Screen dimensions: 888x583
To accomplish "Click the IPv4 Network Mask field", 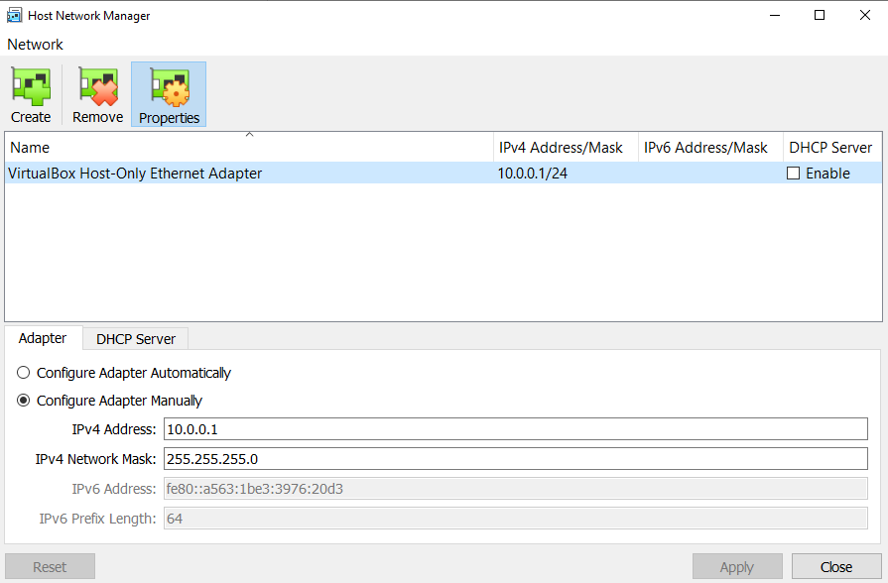I will pyautogui.click(x=515, y=458).
